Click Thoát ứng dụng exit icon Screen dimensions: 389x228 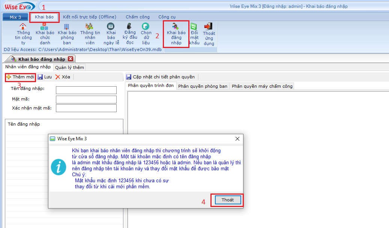(x=208, y=27)
